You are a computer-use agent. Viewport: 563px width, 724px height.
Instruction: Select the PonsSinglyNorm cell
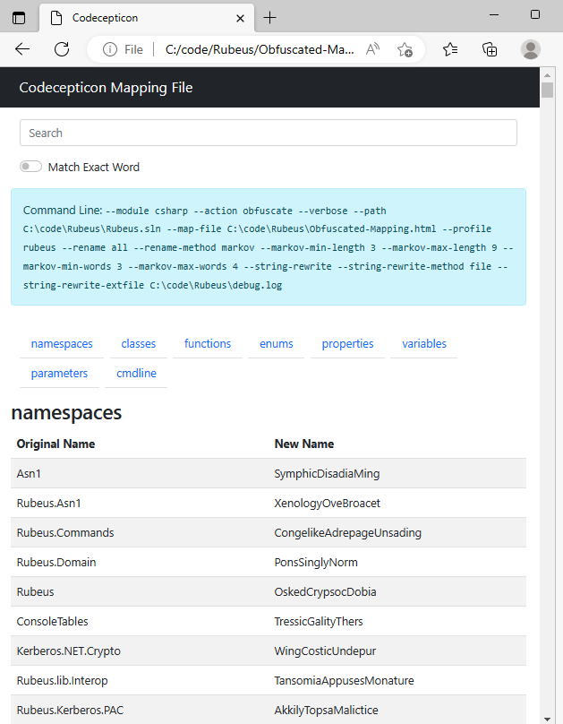(x=397, y=563)
